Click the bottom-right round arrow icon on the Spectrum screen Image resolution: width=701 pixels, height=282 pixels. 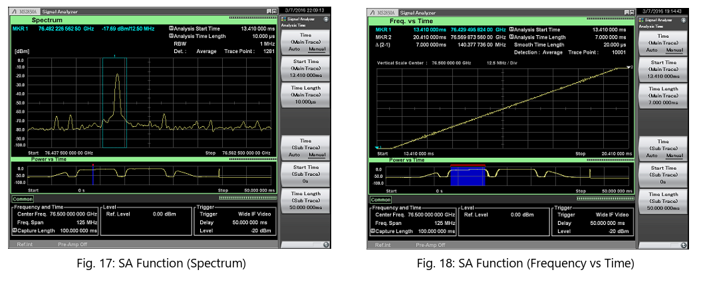(327, 245)
